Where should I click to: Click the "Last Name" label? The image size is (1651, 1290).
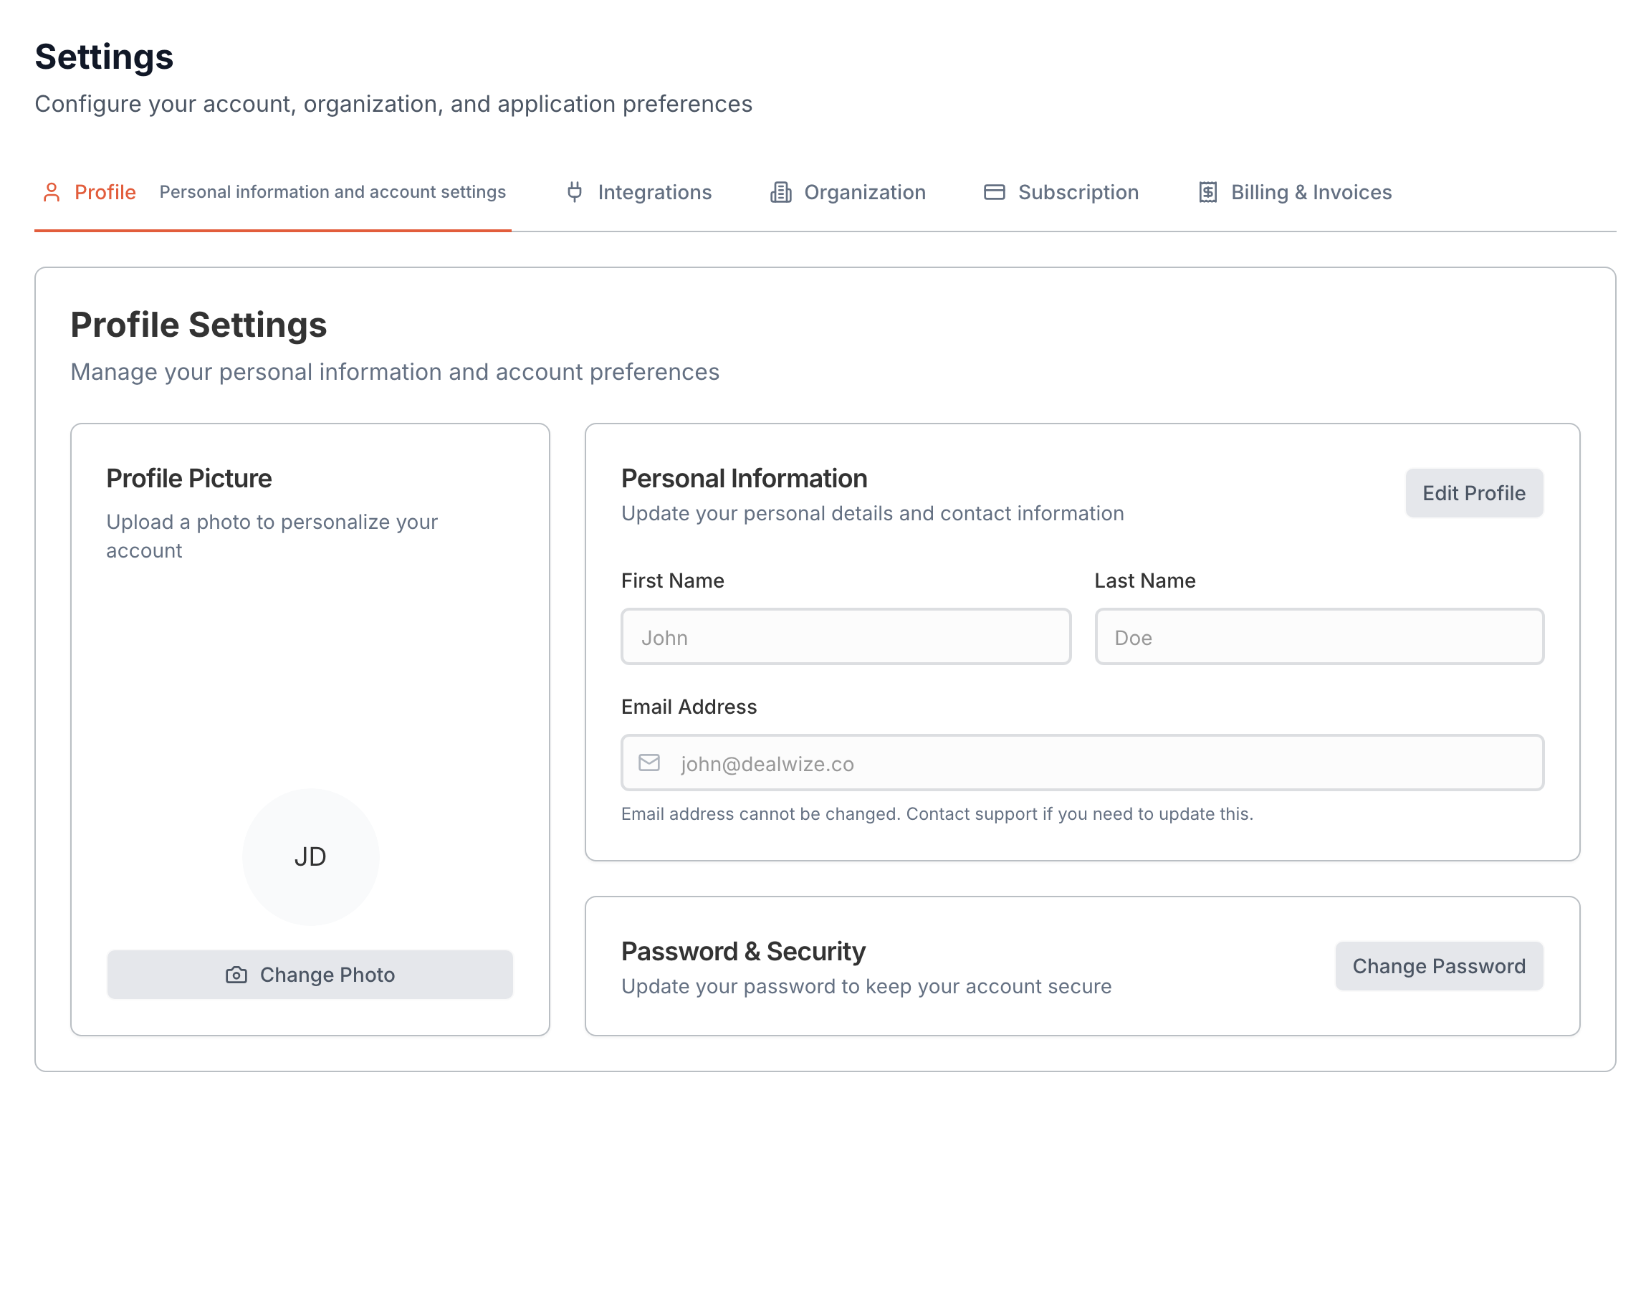tap(1145, 580)
